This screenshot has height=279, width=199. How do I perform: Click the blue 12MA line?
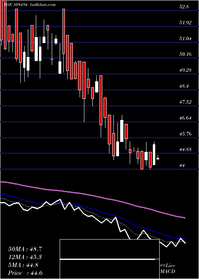93,210
